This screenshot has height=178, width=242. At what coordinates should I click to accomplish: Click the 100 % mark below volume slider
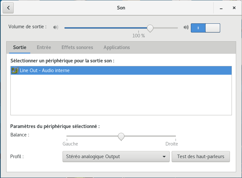[139, 36]
